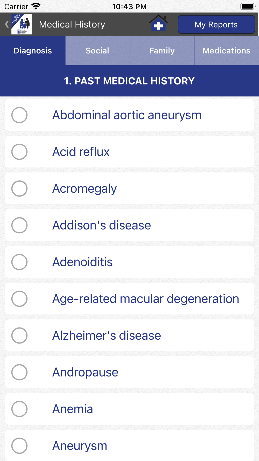
Task: Select the Abdominal aortic aneurysm radio button
Action: 19,115
